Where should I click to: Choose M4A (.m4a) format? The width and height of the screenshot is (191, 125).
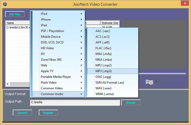[x=112, y=54]
